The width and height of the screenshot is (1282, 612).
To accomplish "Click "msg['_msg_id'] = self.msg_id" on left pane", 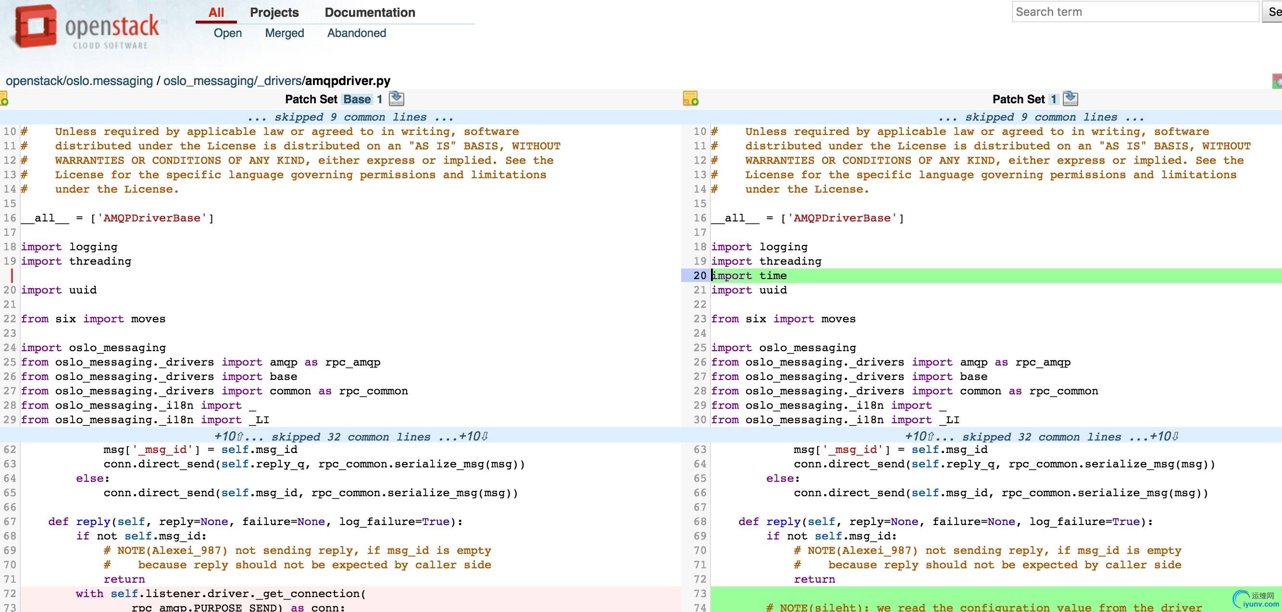I will click(200, 450).
